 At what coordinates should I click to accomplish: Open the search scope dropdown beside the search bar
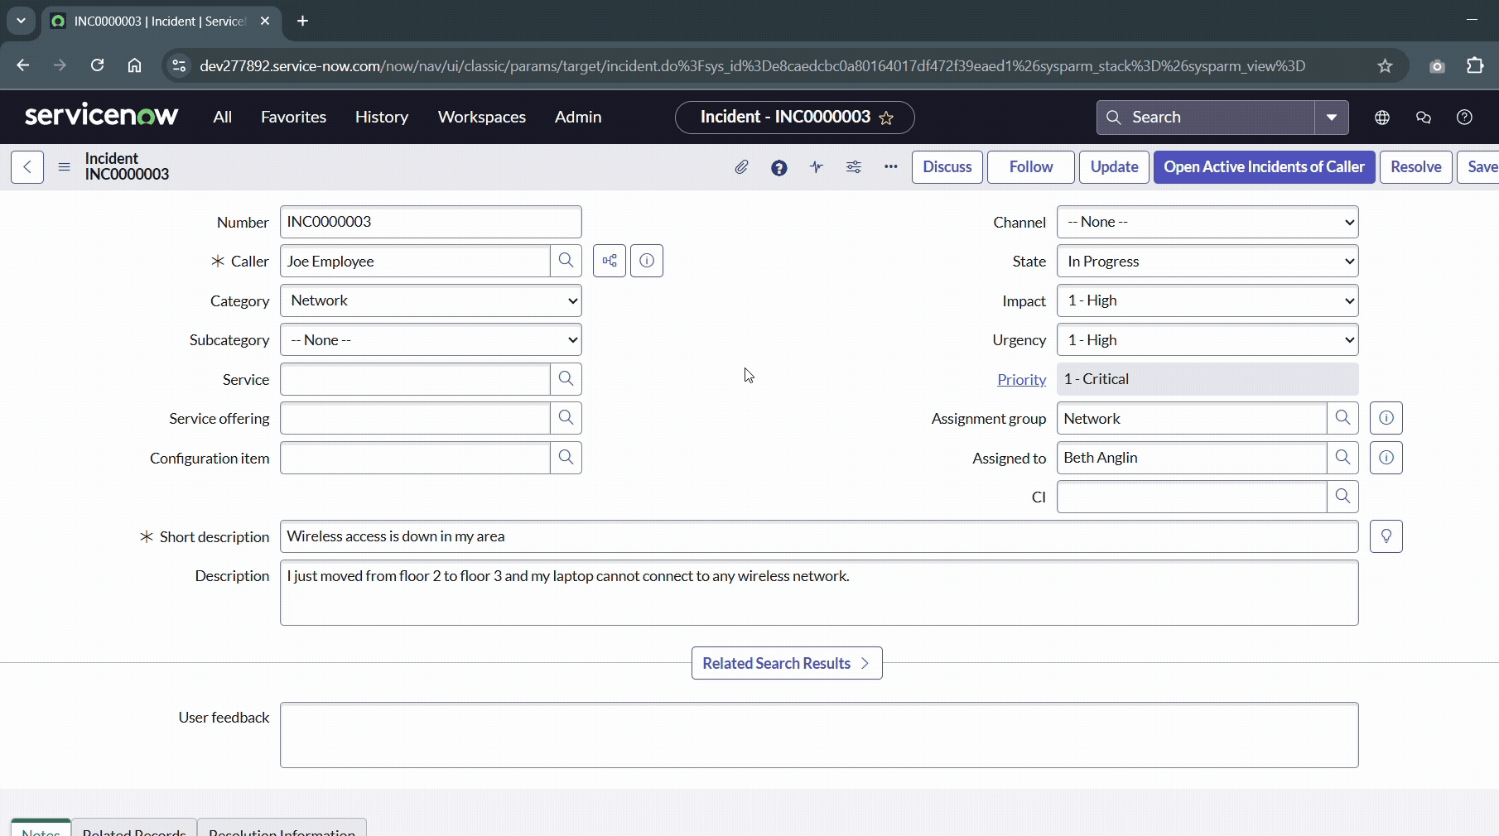(x=1332, y=118)
